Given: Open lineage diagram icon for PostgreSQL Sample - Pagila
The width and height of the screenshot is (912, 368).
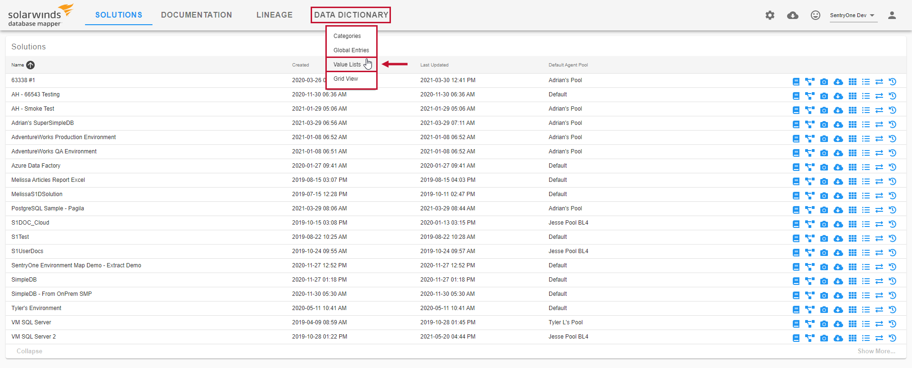Looking at the screenshot, I should (x=810, y=210).
